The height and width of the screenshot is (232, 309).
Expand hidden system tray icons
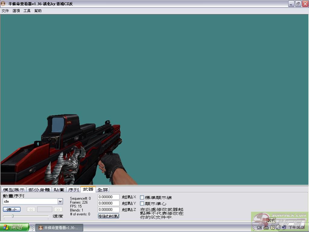coord(279,227)
